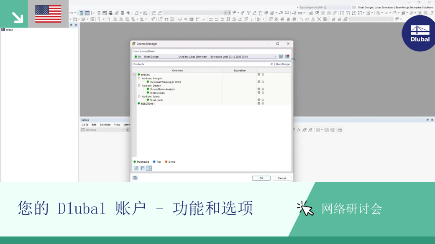Open online info for Steel Design product row

(x=259, y=93)
